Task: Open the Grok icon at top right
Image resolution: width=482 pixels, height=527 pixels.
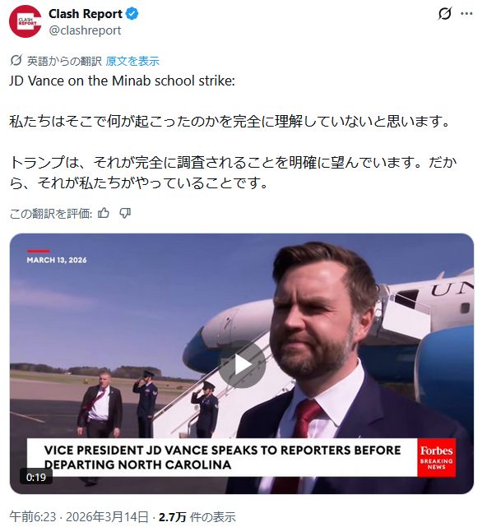Action: (x=445, y=14)
